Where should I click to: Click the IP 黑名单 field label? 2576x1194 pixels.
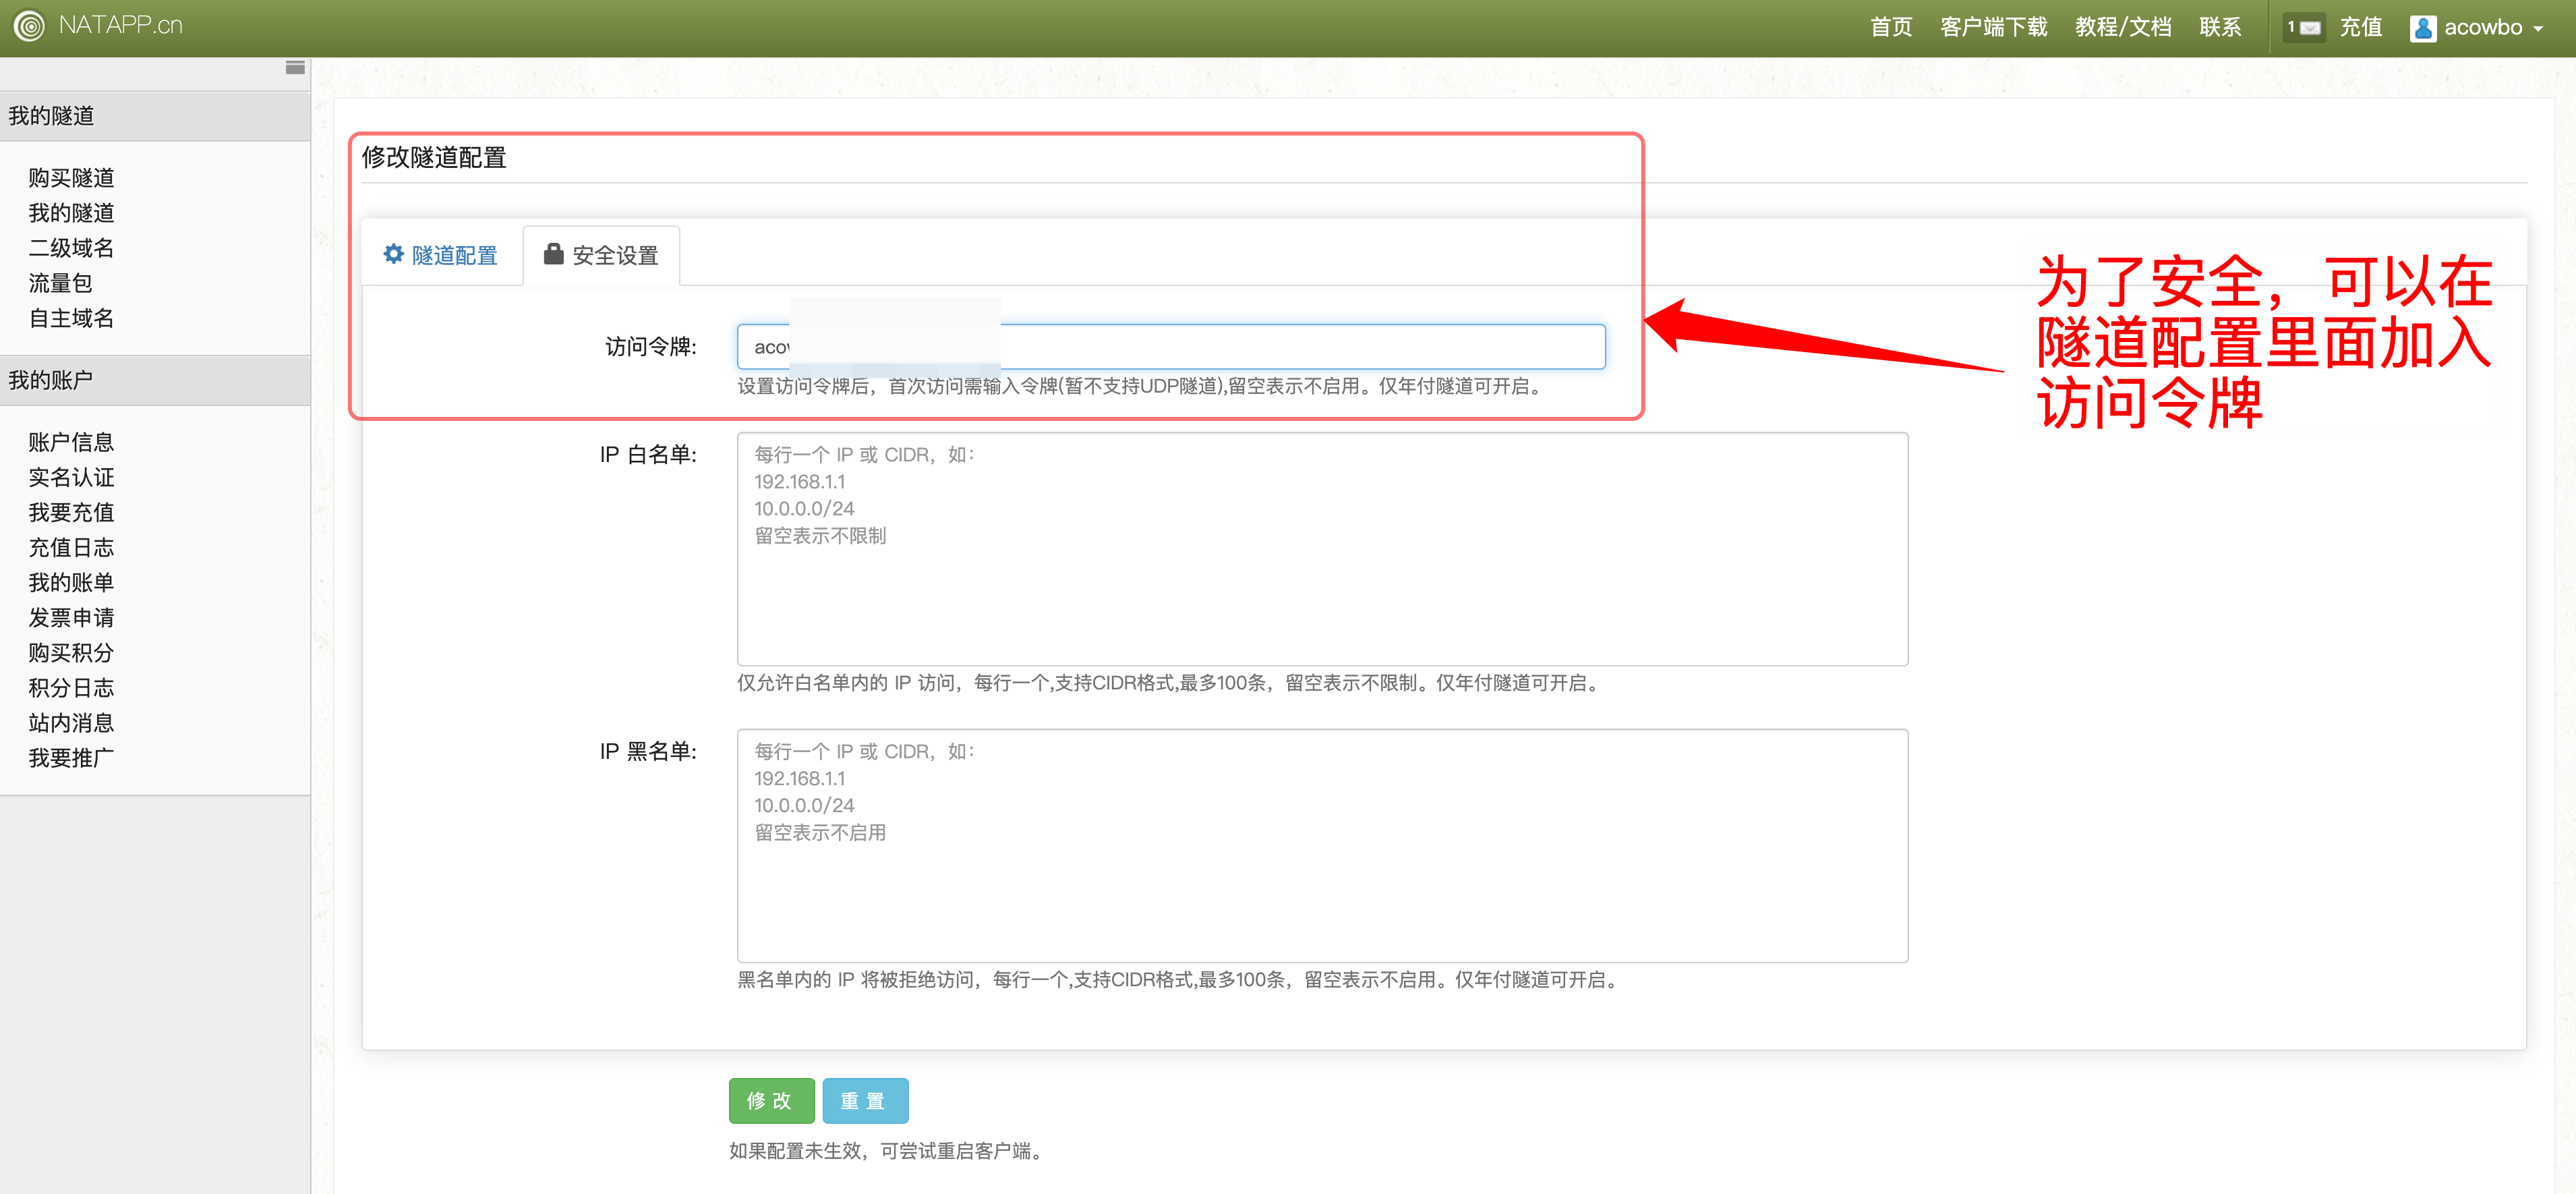click(x=648, y=751)
